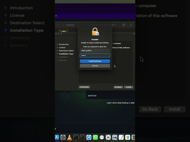The image size is (190, 142).
Task: Click the lock icon in the installer title bar
Action: tap(134, 33)
